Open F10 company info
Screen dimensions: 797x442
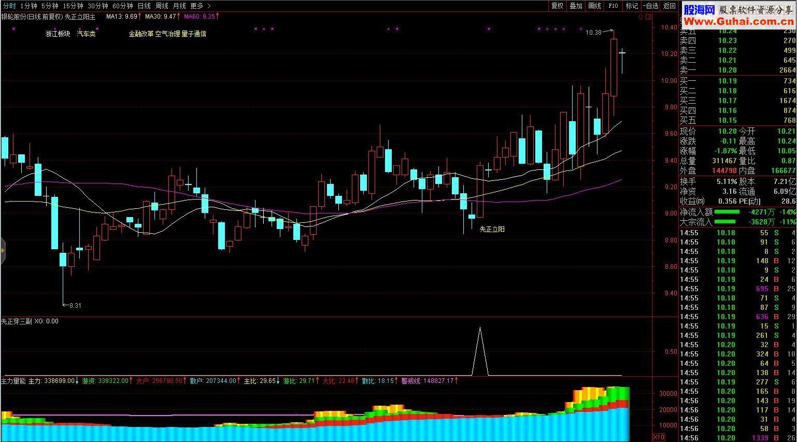tap(613, 6)
